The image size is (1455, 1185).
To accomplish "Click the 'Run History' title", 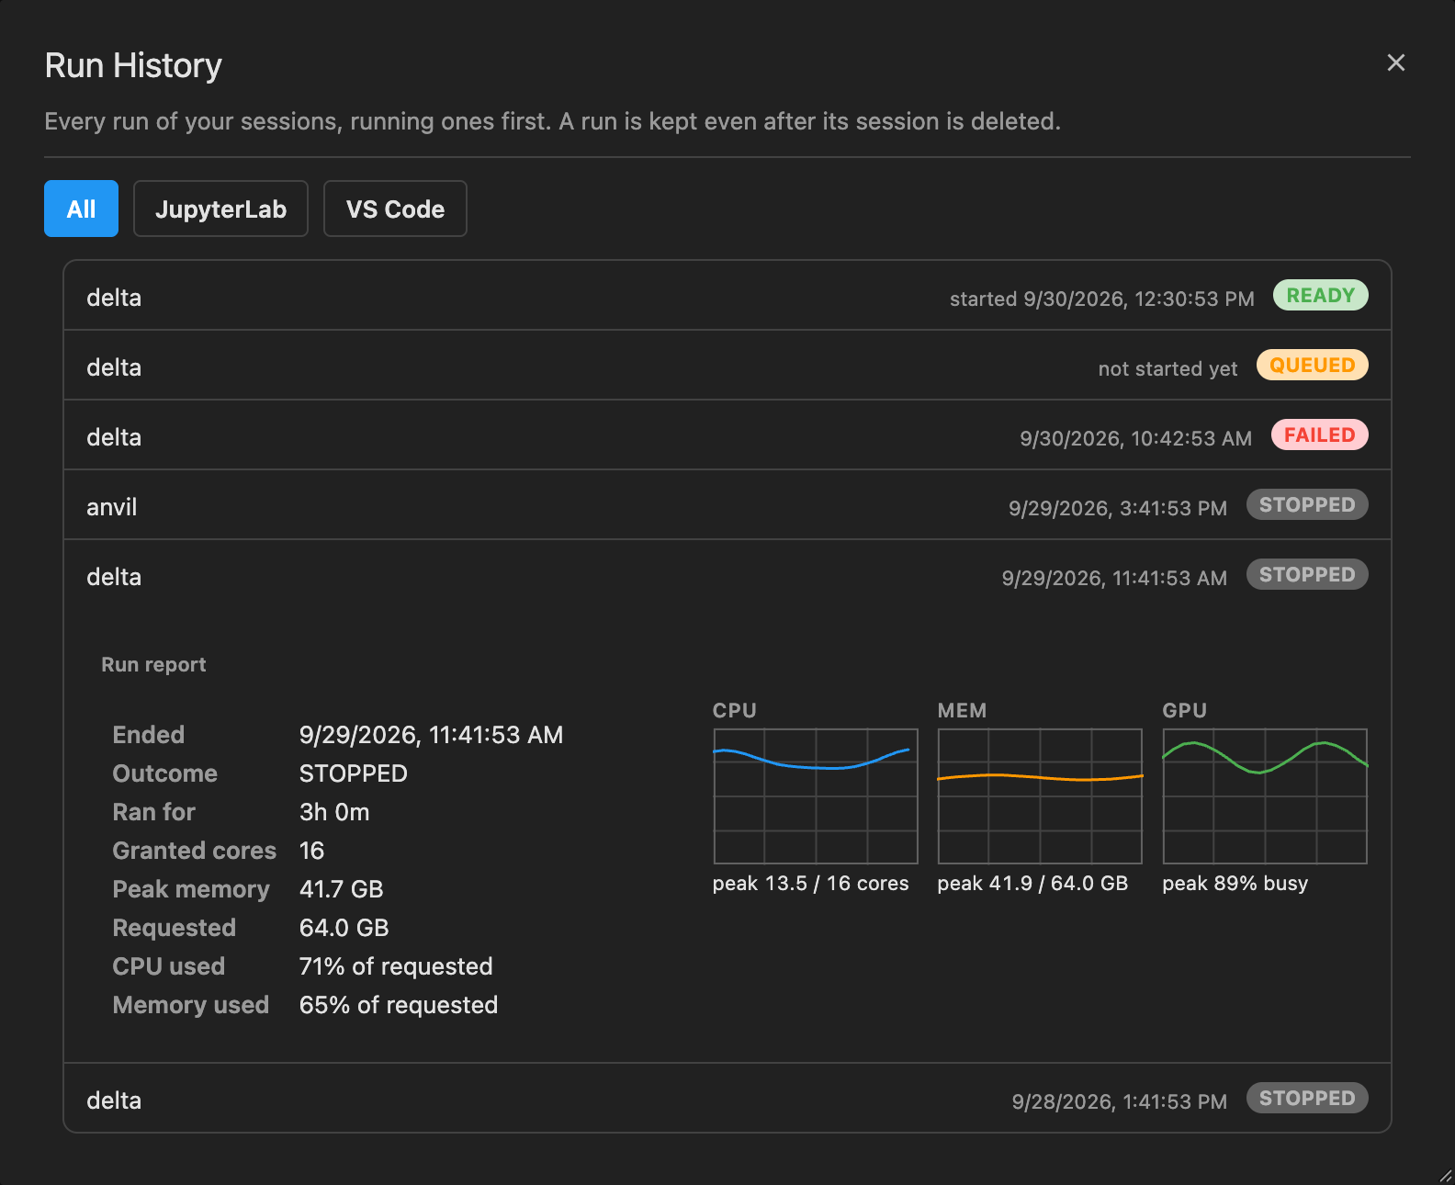I will pyautogui.click(x=133, y=65).
